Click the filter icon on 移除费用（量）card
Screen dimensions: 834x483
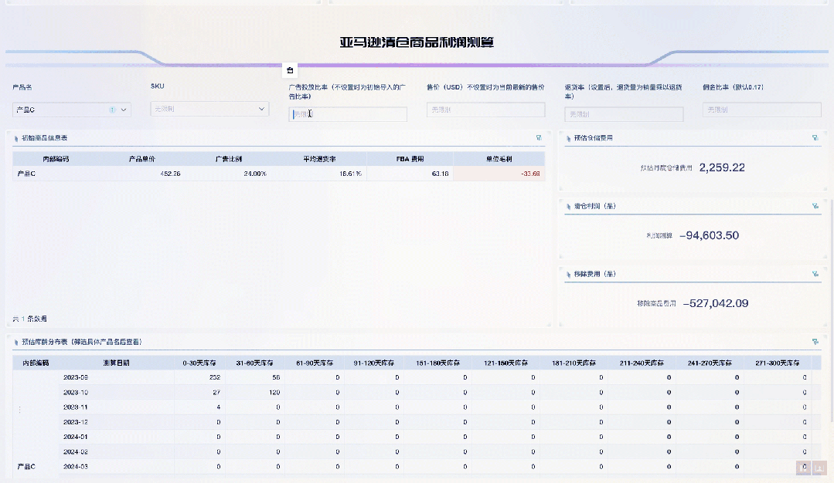[815, 272]
